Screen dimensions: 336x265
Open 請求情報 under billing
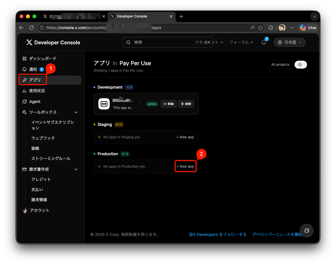[39, 200]
